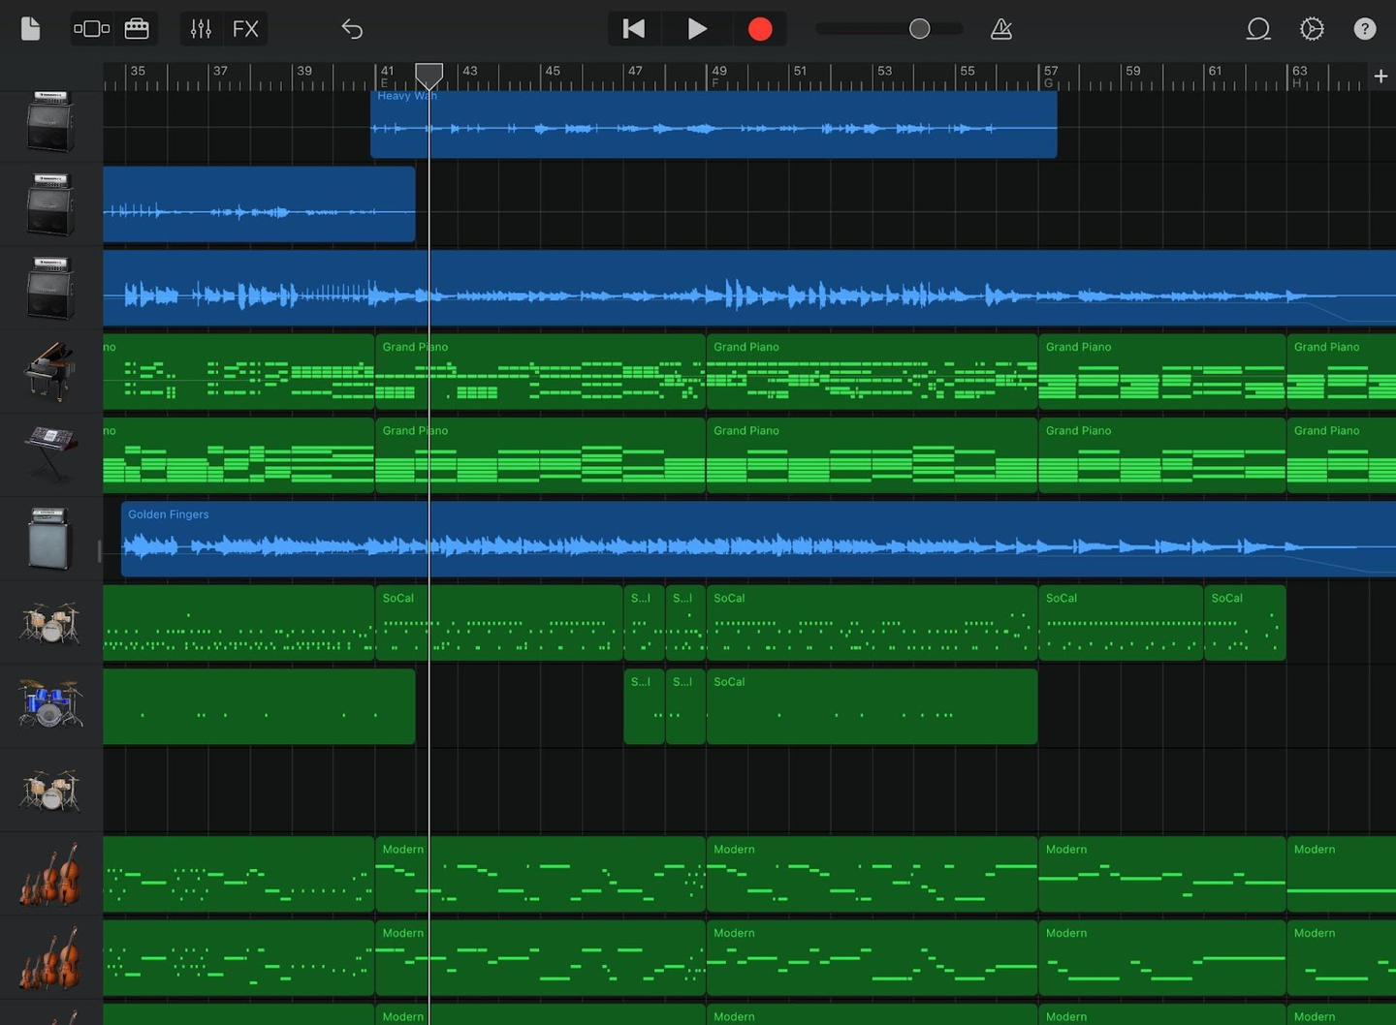Open the help question mark

point(1365,29)
